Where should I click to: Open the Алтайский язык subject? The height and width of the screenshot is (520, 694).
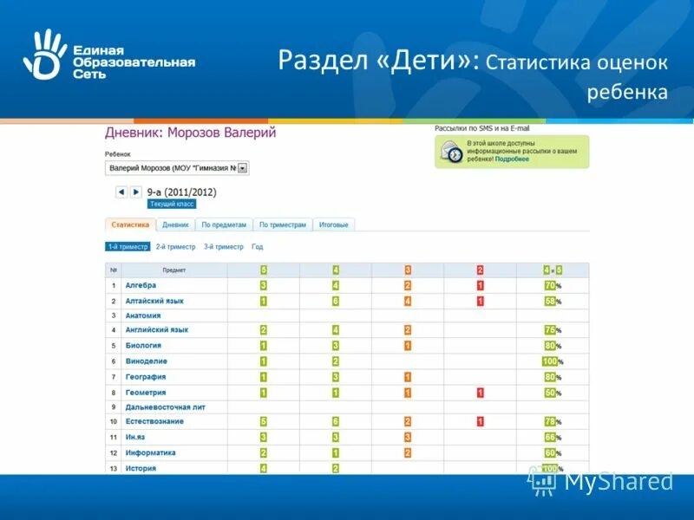pos(154,301)
